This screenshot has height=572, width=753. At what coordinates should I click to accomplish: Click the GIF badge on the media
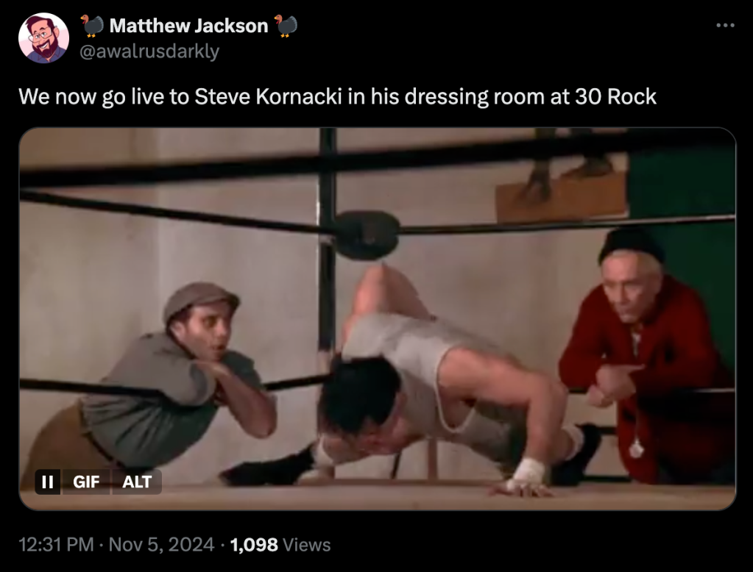tap(86, 482)
